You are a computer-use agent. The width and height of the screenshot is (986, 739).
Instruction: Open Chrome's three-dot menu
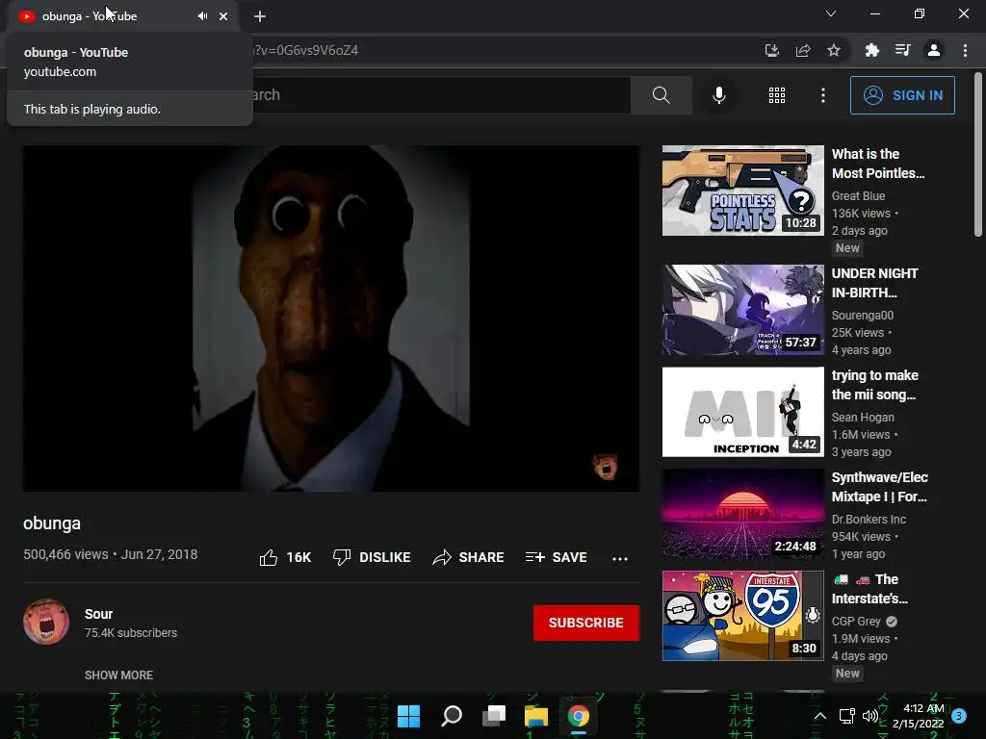pyautogui.click(x=965, y=50)
